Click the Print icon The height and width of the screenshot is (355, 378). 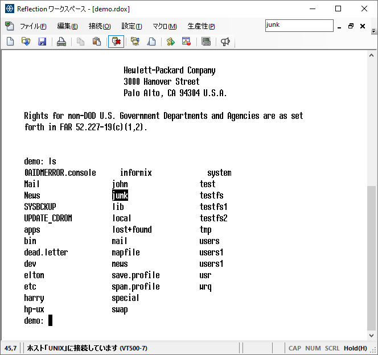pyautogui.click(x=61, y=42)
